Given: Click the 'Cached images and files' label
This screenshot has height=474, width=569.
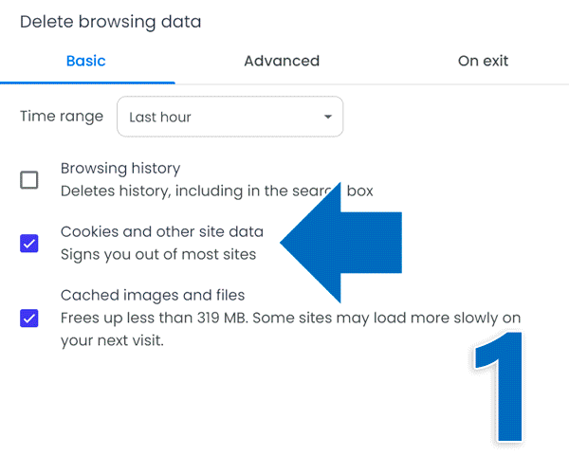Looking at the screenshot, I should [153, 296].
